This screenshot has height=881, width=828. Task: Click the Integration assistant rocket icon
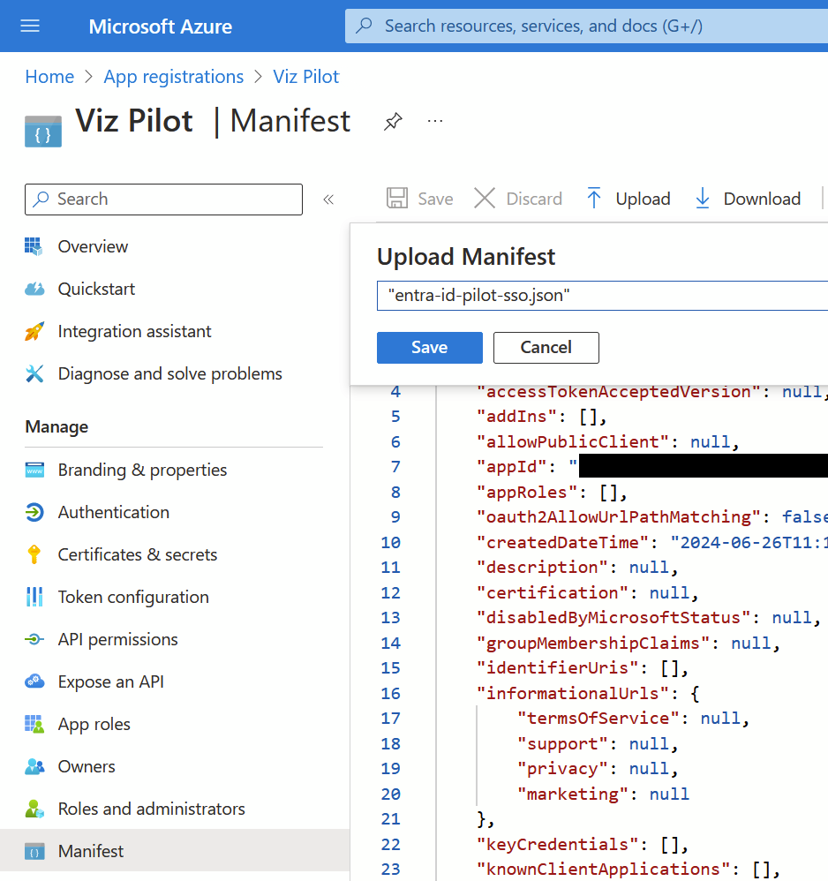pyautogui.click(x=34, y=331)
